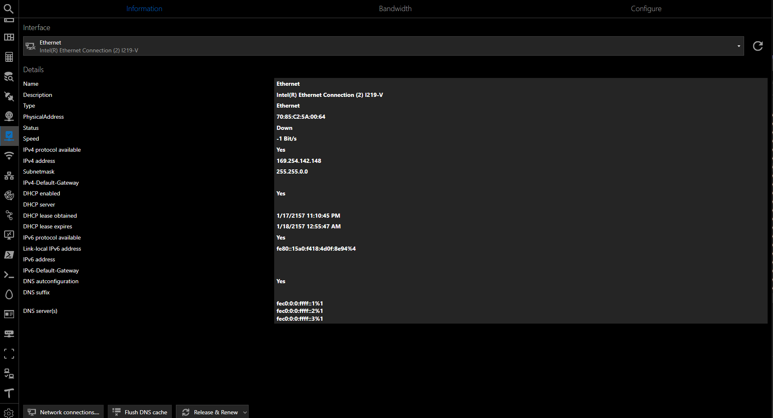Click the unplugged connector icon in sidebar

pyautogui.click(x=9, y=96)
